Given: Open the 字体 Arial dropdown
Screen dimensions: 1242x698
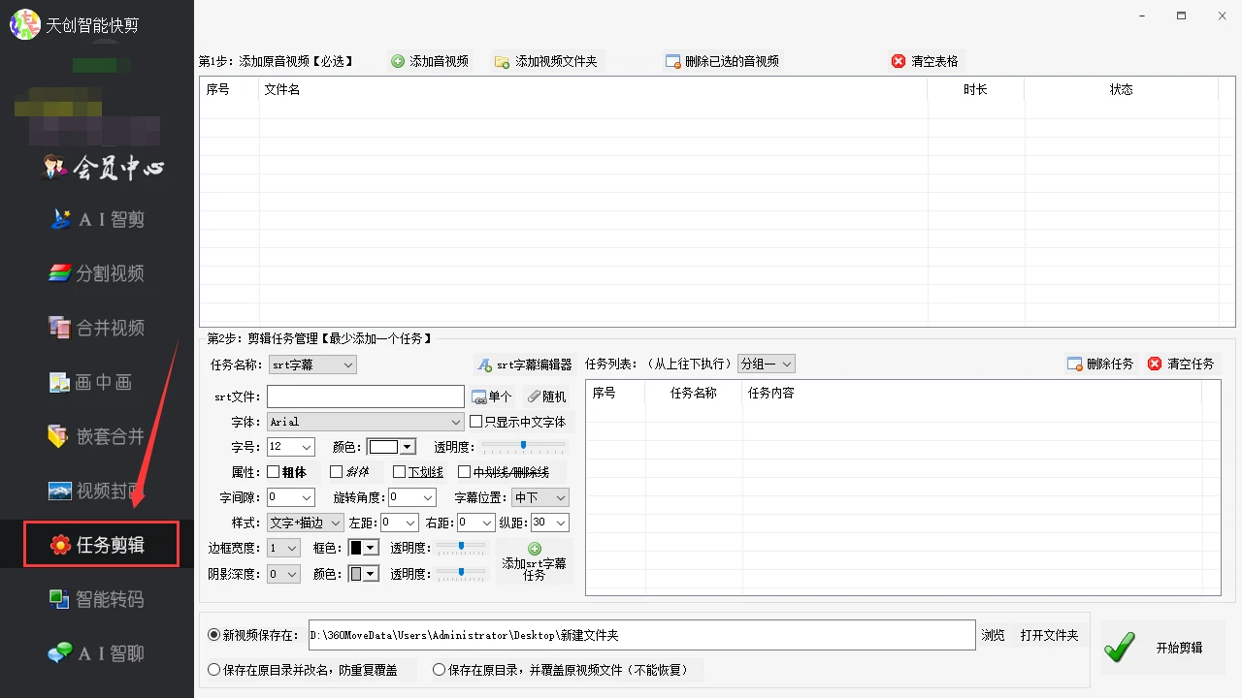Looking at the screenshot, I should [366, 422].
